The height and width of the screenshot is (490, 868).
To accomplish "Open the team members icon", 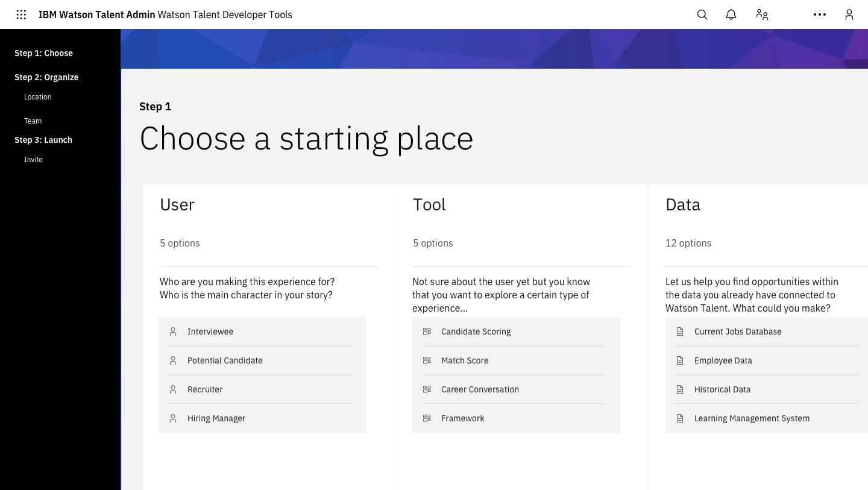I will pyautogui.click(x=762, y=14).
